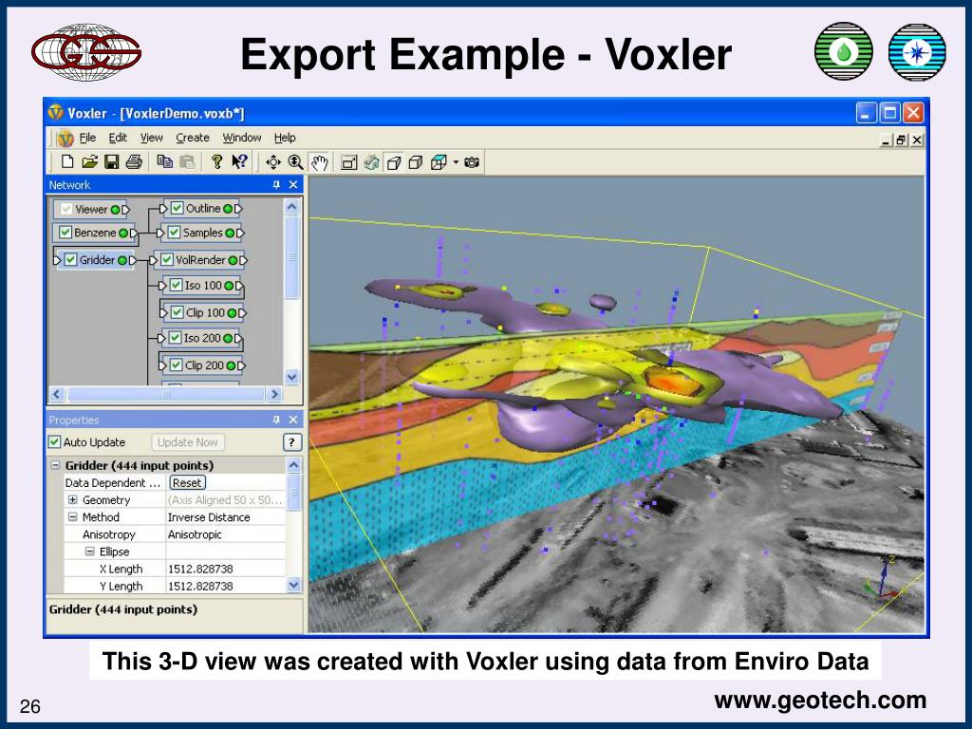
Task: Select the Pan hand tool
Action: 319,162
